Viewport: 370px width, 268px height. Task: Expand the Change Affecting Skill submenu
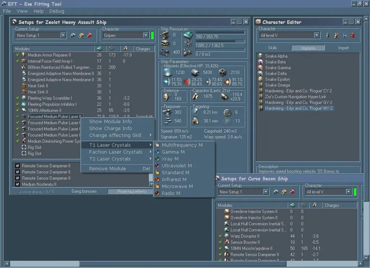(117, 135)
